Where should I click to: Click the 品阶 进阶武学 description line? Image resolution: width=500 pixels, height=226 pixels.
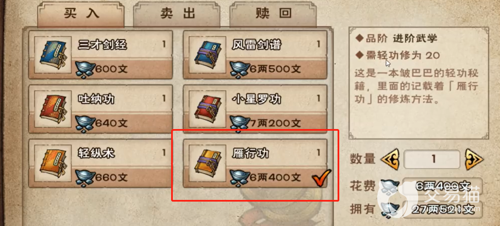(396, 38)
